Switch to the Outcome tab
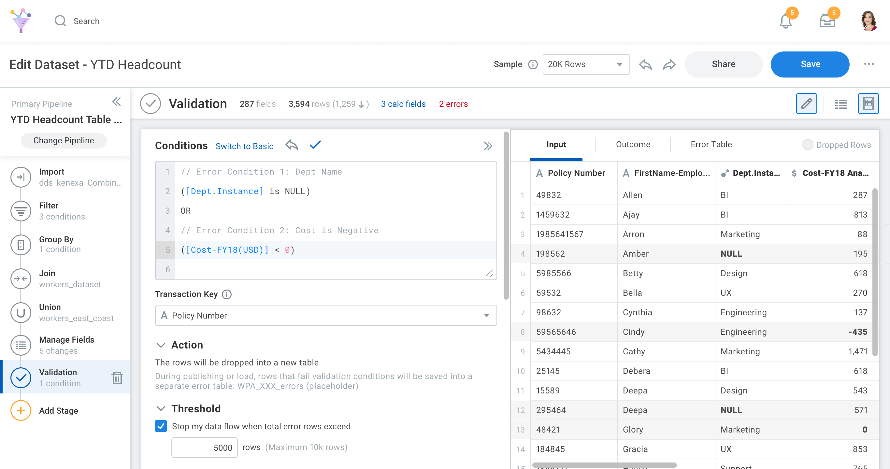The width and height of the screenshot is (890, 469). (633, 144)
